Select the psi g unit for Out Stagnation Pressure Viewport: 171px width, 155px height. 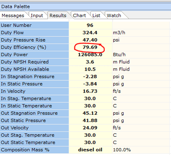click(119, 113)
